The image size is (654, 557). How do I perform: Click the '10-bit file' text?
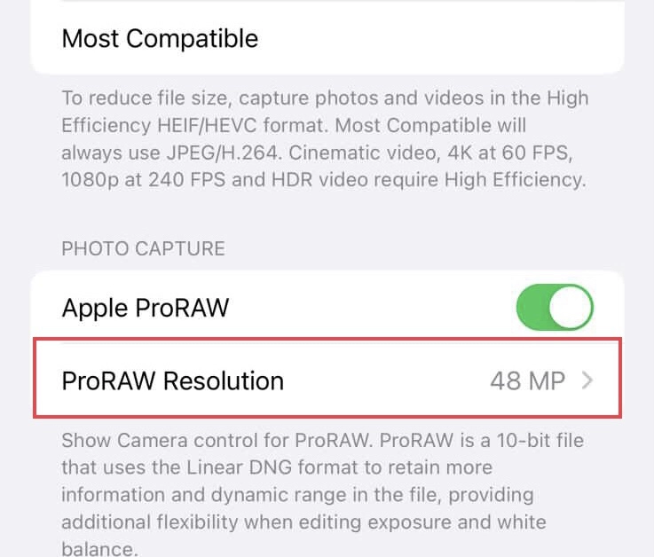(540, 440)
